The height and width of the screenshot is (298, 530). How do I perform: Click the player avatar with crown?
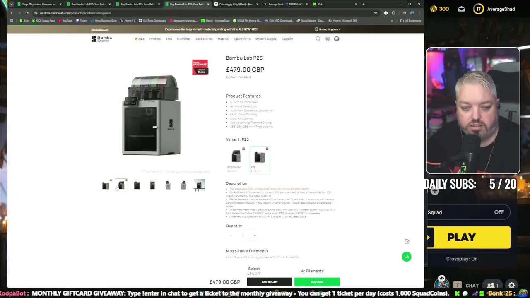[x=442, y=283]
